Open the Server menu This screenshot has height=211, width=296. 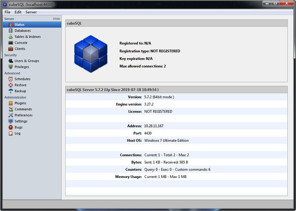pyautogui.click(x=31, y=11)
